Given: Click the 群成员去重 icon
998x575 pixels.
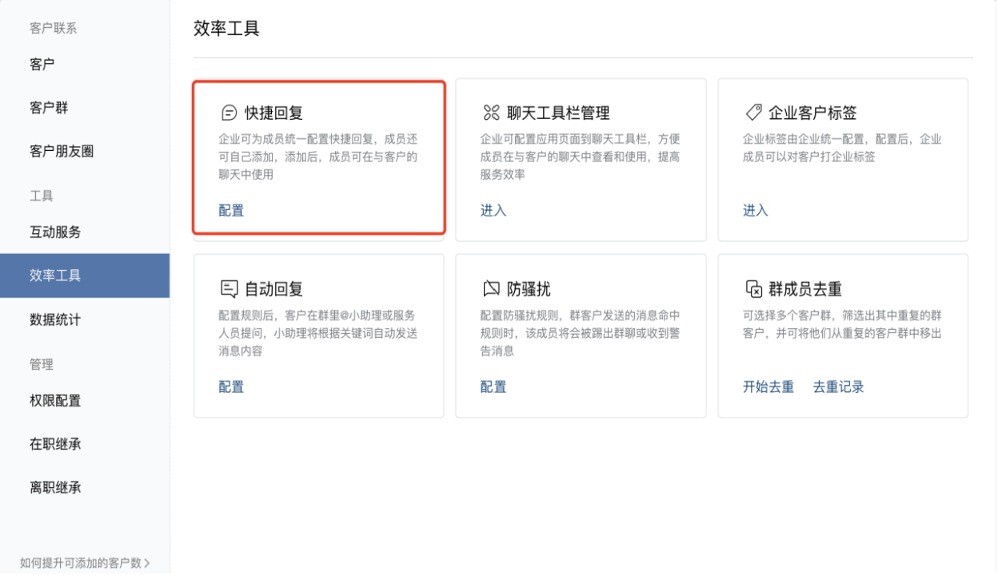Looking at the screenshot, I should 753,288.
